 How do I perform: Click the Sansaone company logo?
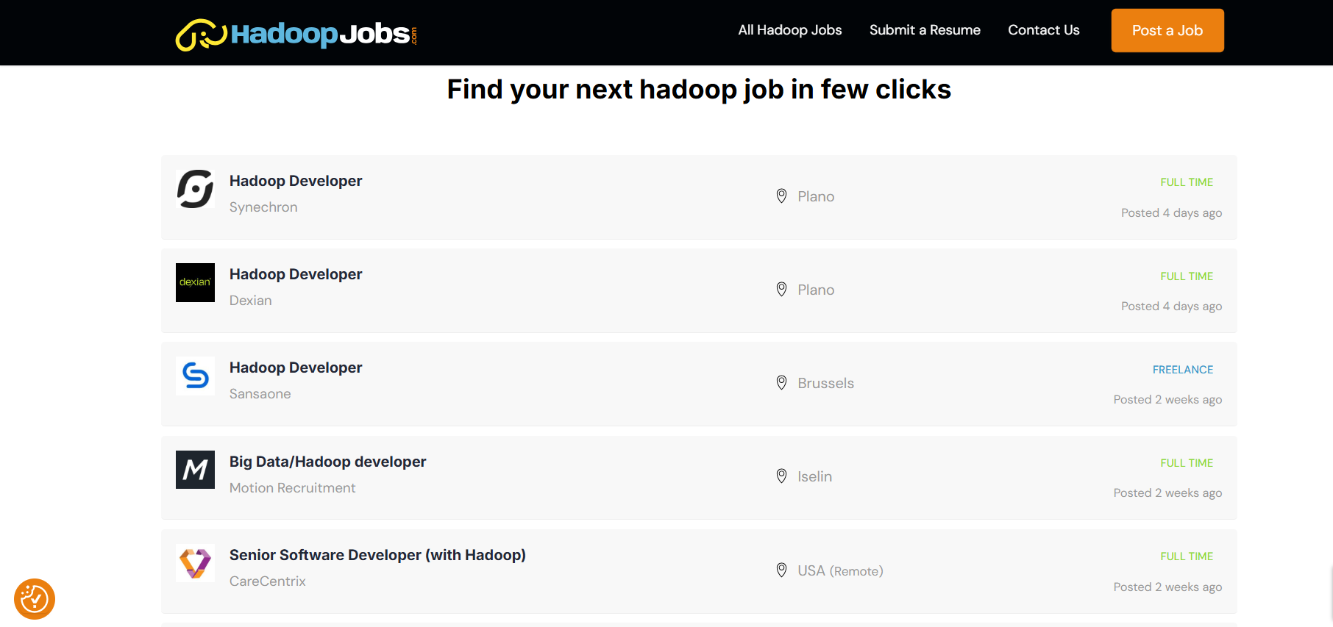click(195, 376)
